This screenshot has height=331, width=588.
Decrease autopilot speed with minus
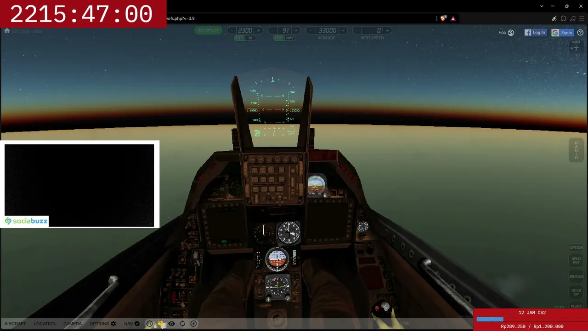point(232,30)
